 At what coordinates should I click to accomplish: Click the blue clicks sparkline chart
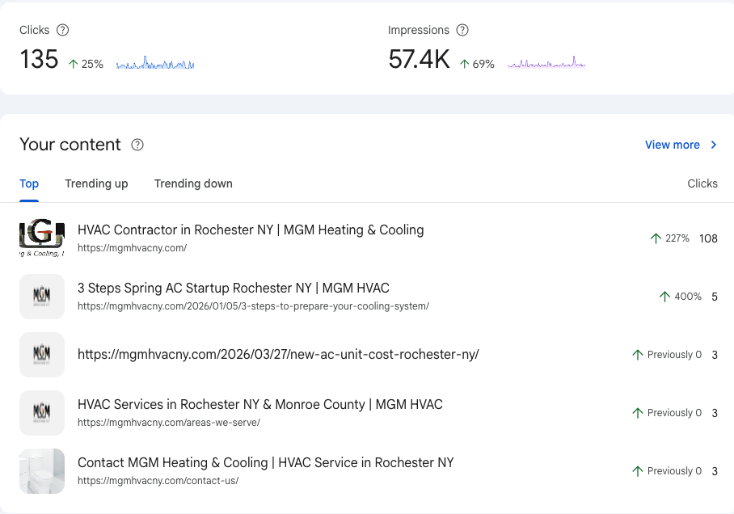(x=155, y=63)
